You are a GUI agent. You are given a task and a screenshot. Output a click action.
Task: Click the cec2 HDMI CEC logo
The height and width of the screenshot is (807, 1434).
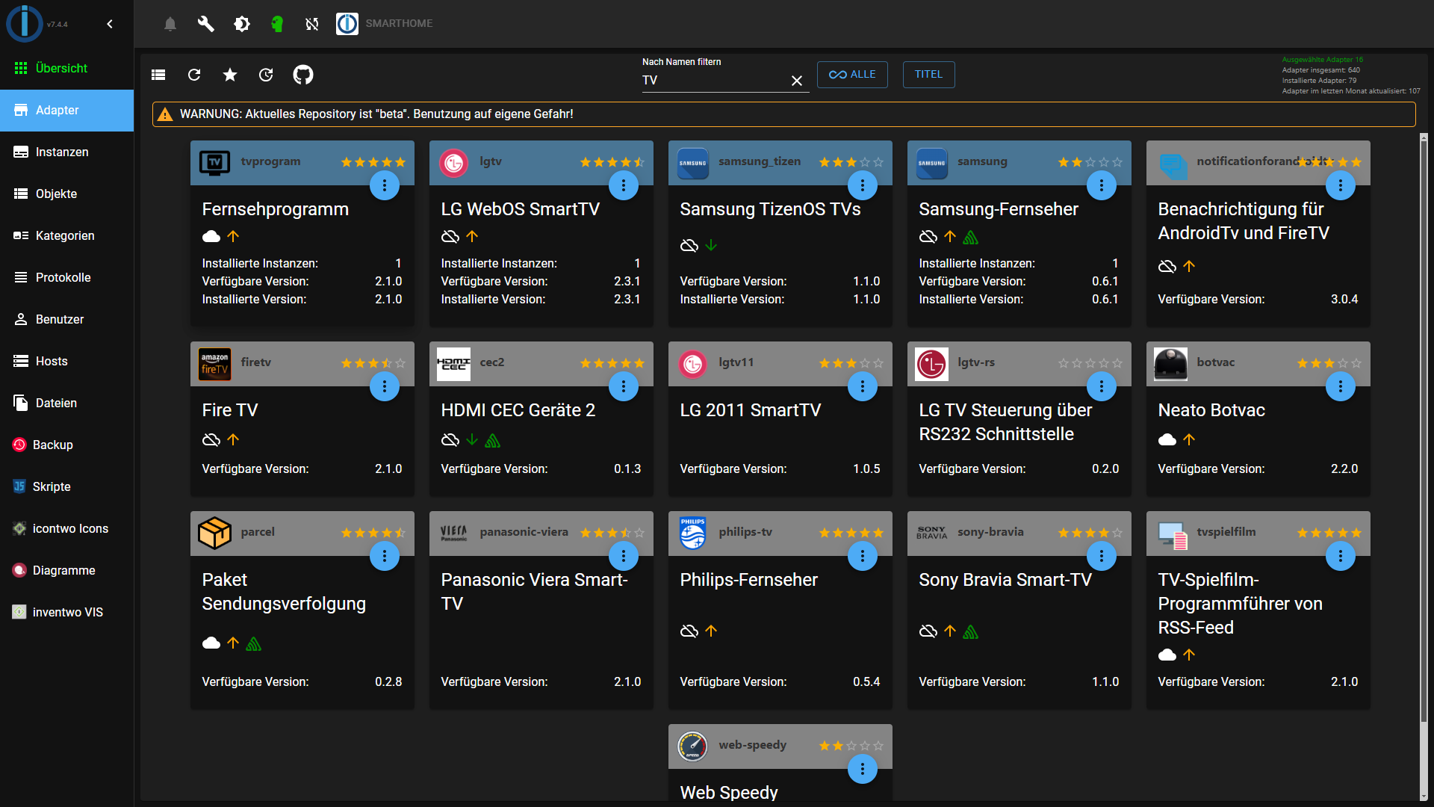click(x=454, y=364)
